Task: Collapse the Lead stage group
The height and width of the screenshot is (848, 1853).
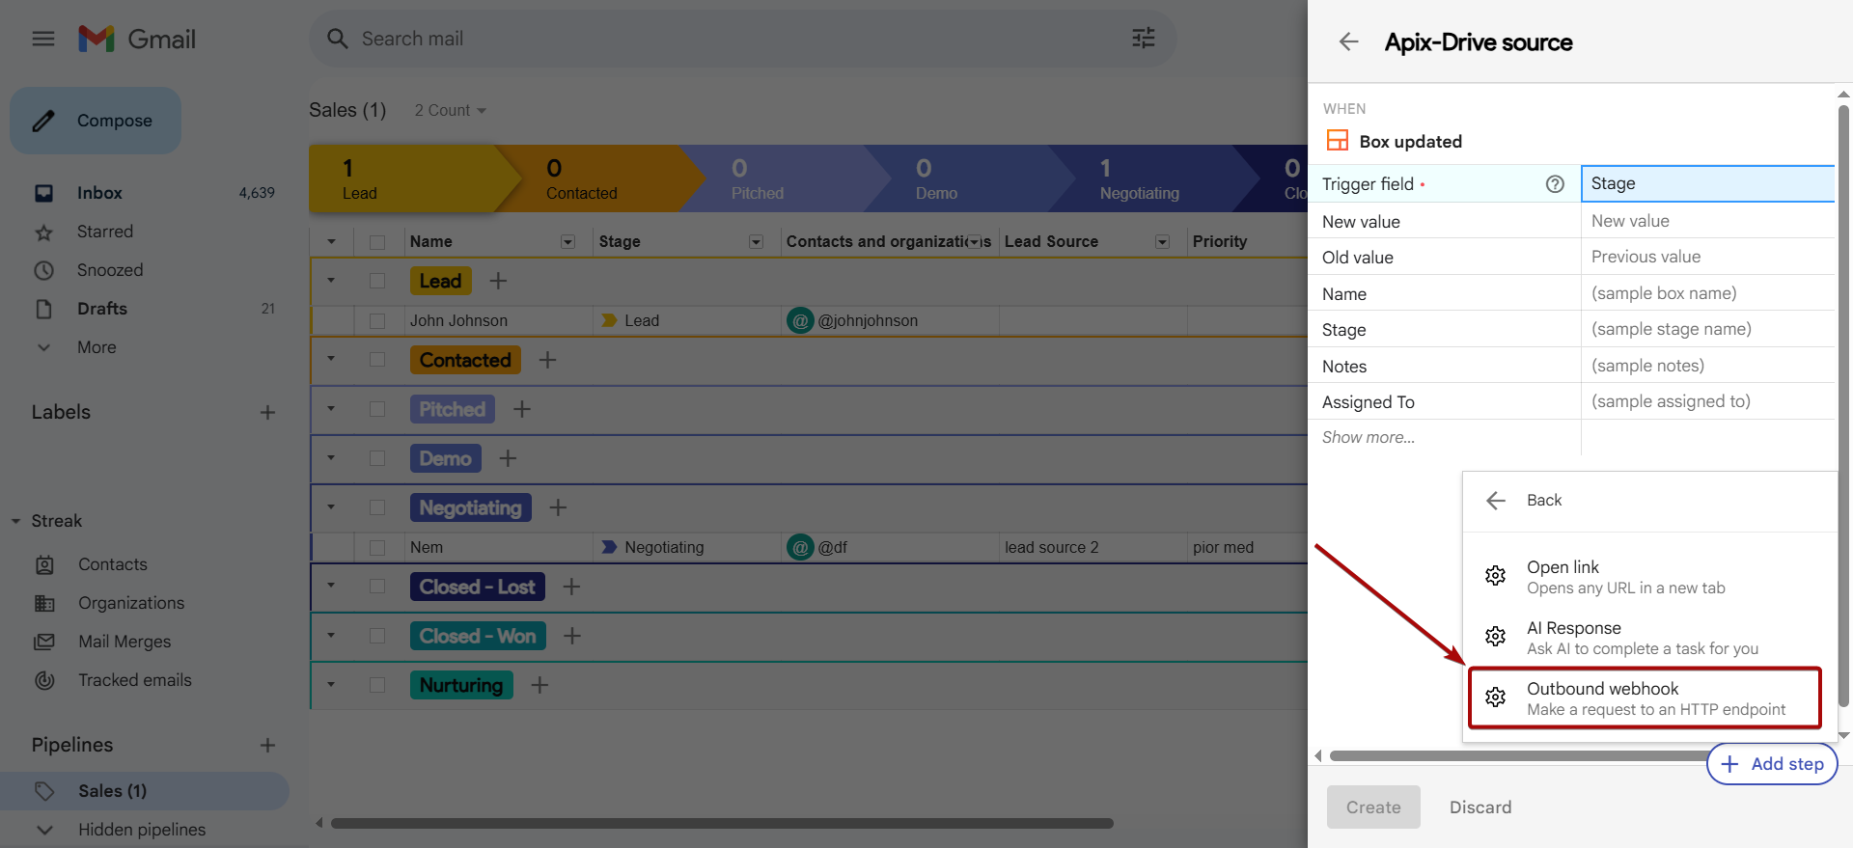Action: click(331, 281)
